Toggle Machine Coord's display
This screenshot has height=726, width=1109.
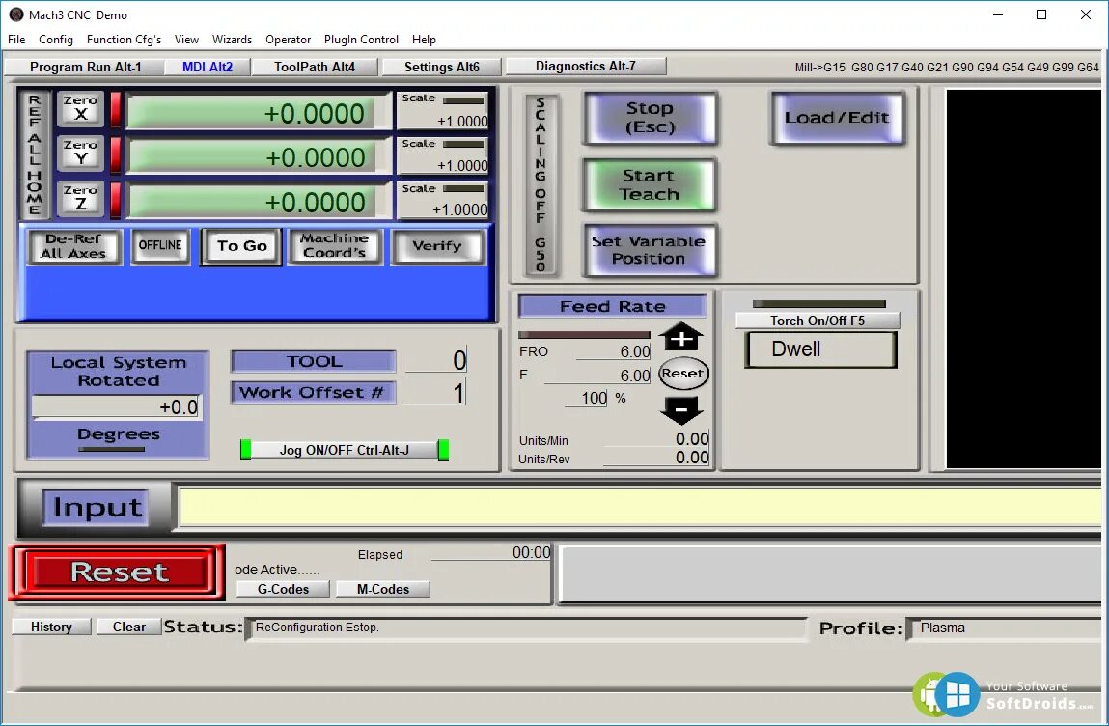click(335, 245)
